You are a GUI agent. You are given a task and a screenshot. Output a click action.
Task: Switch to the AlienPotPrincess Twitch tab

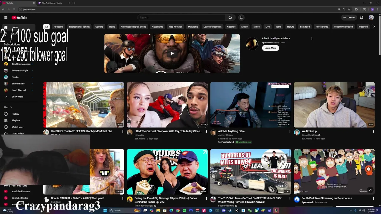[51, 3]
